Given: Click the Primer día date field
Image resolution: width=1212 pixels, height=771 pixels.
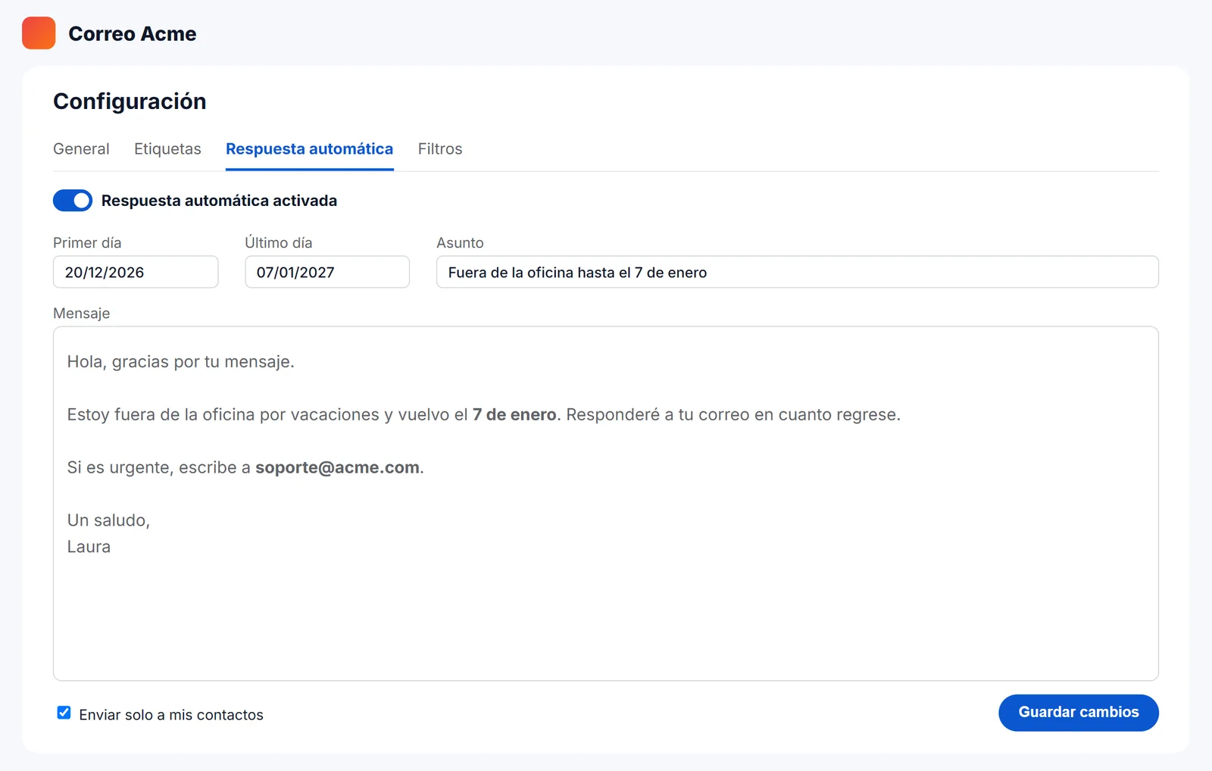Looking at the screenshot, I should click(x=136, y=272).
